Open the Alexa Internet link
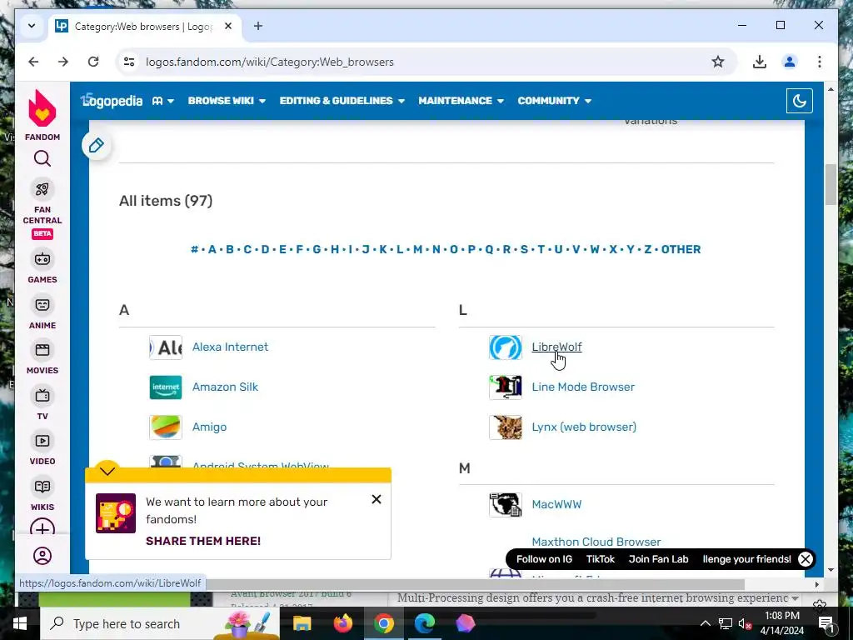 tap(230, 347)
